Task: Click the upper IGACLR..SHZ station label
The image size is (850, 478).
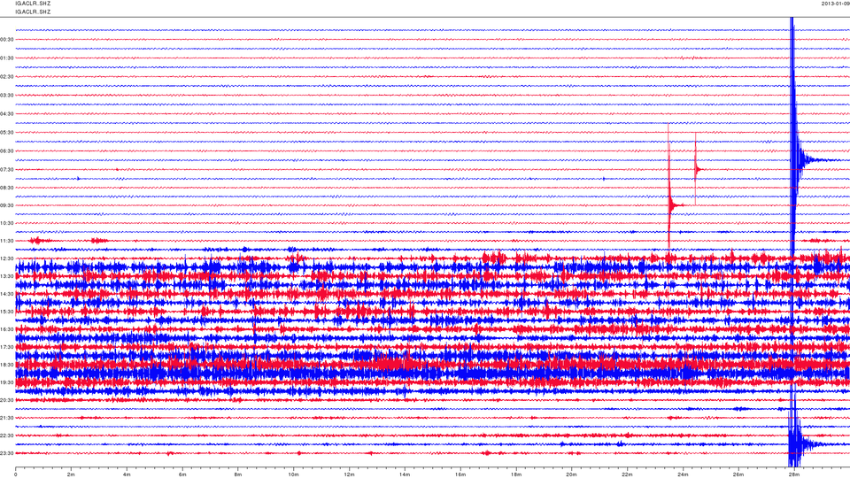Action: 33,4
